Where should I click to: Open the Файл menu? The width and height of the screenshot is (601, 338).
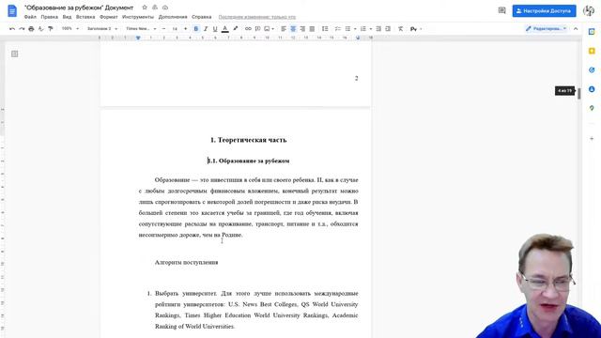30,17
